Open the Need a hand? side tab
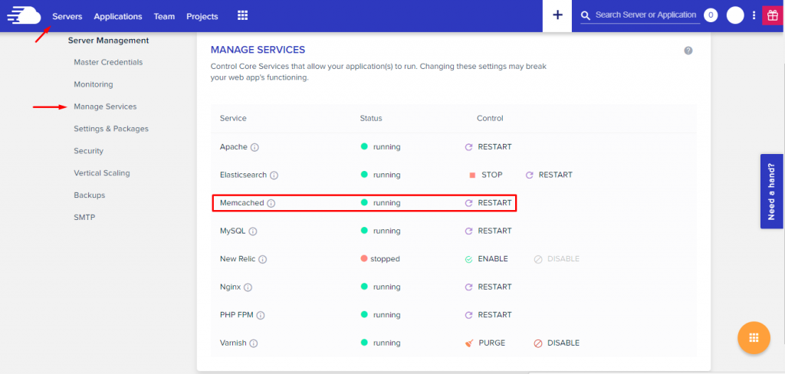 pyautogui.click(x=771, y=192)
